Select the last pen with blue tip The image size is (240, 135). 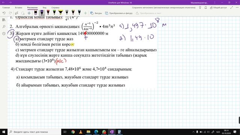coord(79,12)
